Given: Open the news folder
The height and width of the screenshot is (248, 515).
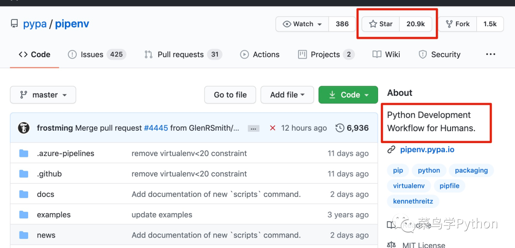Looking at the screenshot, I should (x=46, y=235).
